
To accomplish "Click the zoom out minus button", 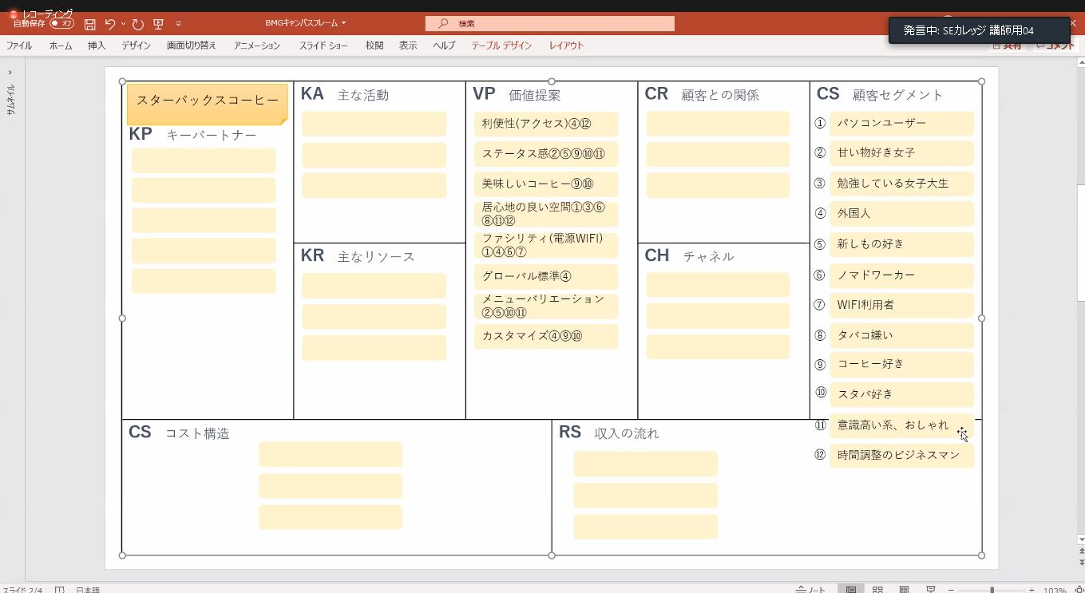I will 950,590.
